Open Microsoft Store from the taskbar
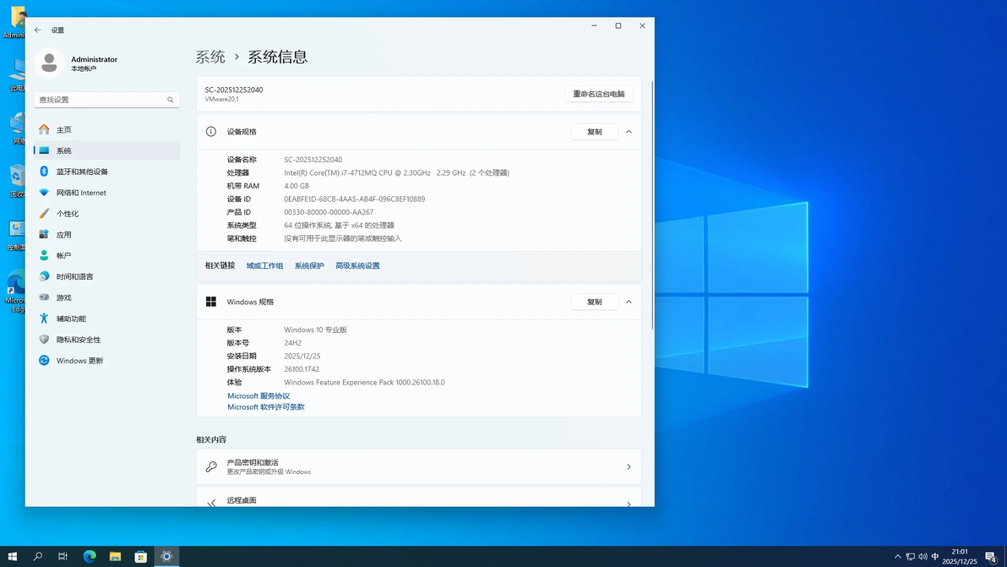 [x=140, y=556]
